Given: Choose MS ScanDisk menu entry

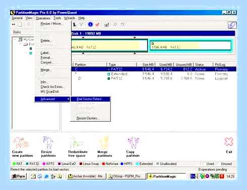Looking at the screenshot, I should coord(52,91).
